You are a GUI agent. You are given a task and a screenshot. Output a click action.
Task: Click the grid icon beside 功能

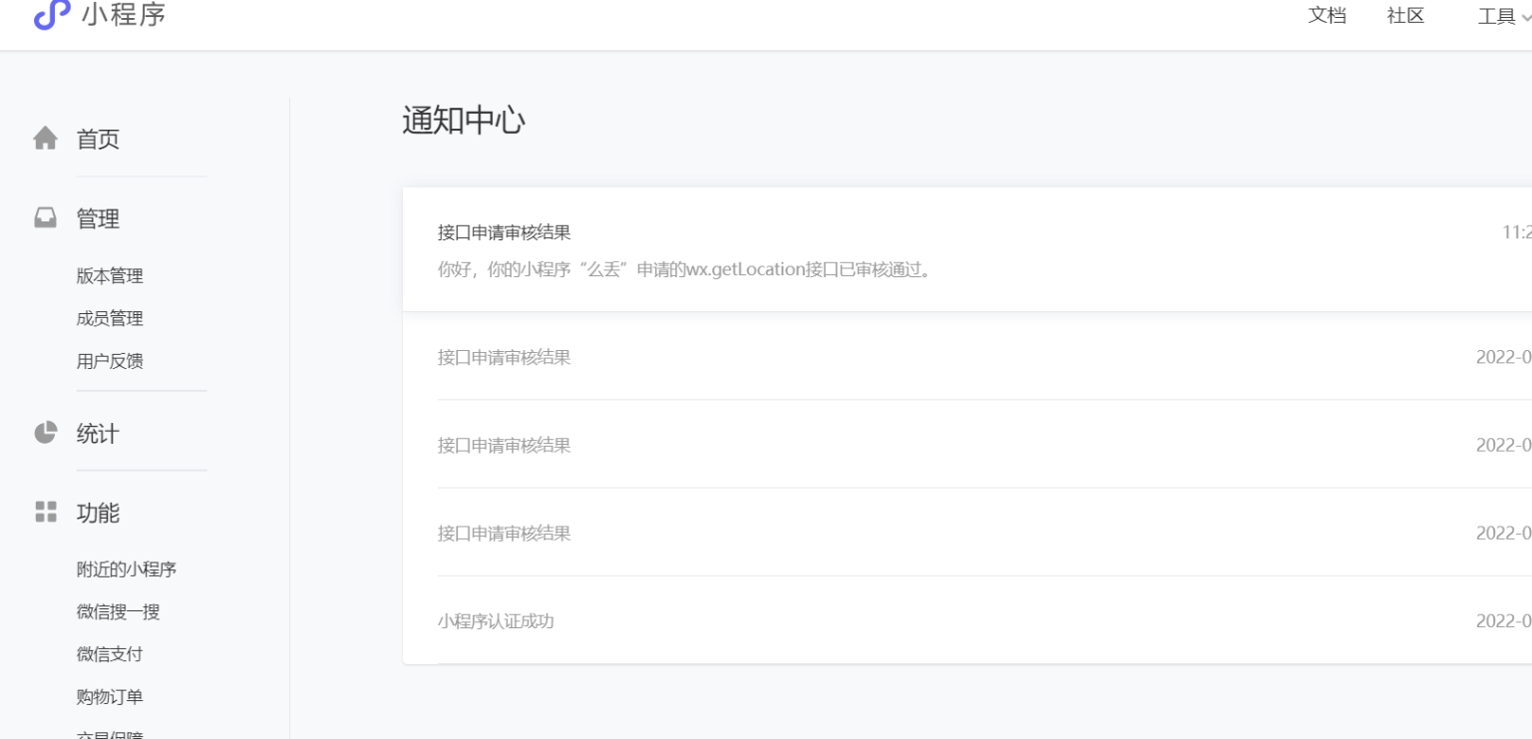(46, 512)
